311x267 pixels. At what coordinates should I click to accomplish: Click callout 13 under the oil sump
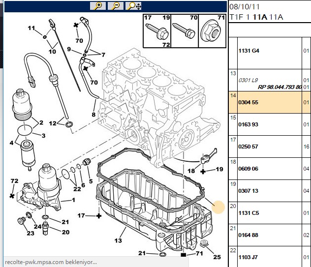[x=118, y=240]
